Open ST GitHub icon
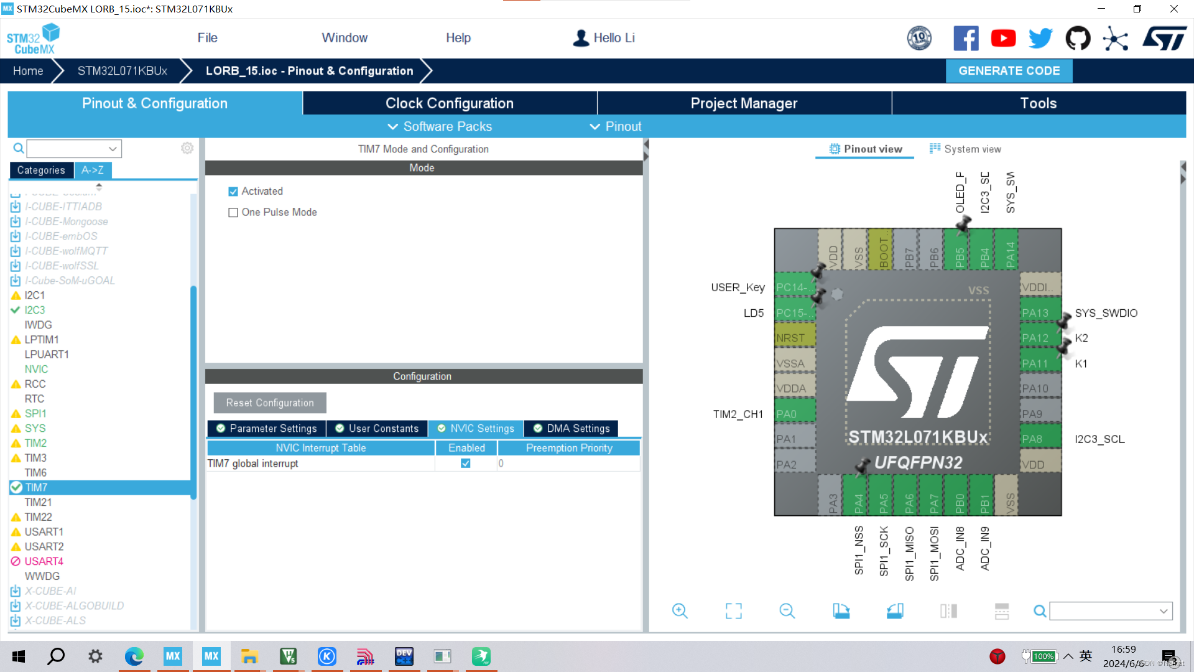Image resolution: width=1194 pixels, height=672 pixels. coord(1078,39)
